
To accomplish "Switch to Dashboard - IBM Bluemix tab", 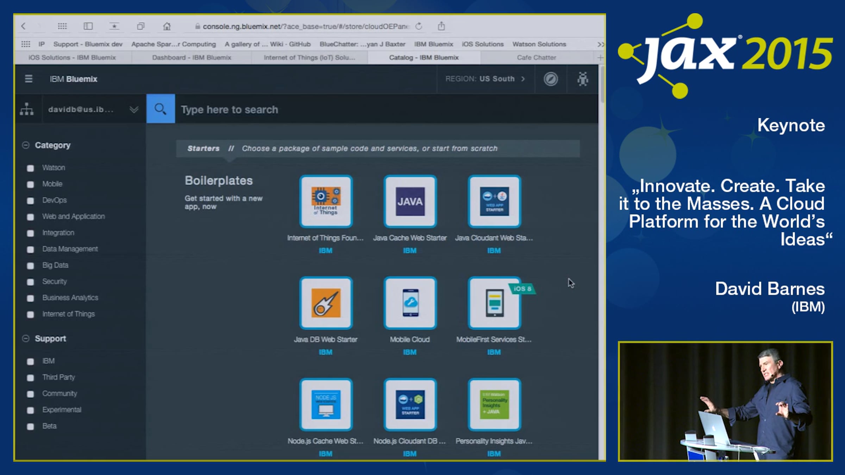I will pos(192,57).
